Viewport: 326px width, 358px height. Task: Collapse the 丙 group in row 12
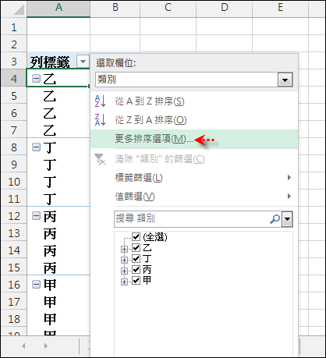[36, 216]
